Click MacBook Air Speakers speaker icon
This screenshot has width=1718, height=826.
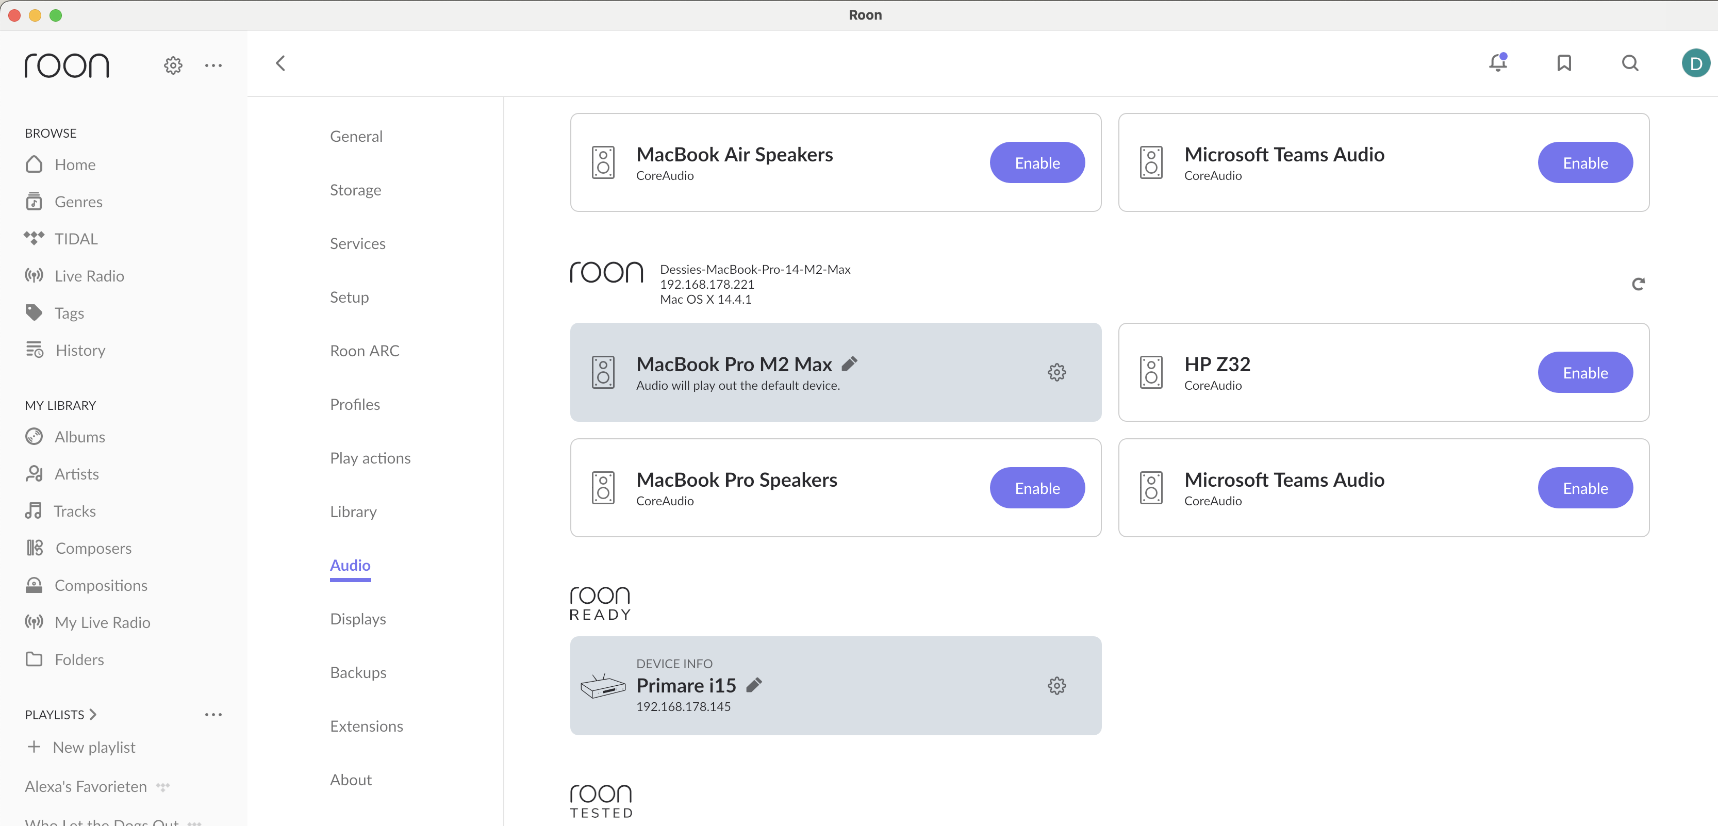tap(603, 162)
